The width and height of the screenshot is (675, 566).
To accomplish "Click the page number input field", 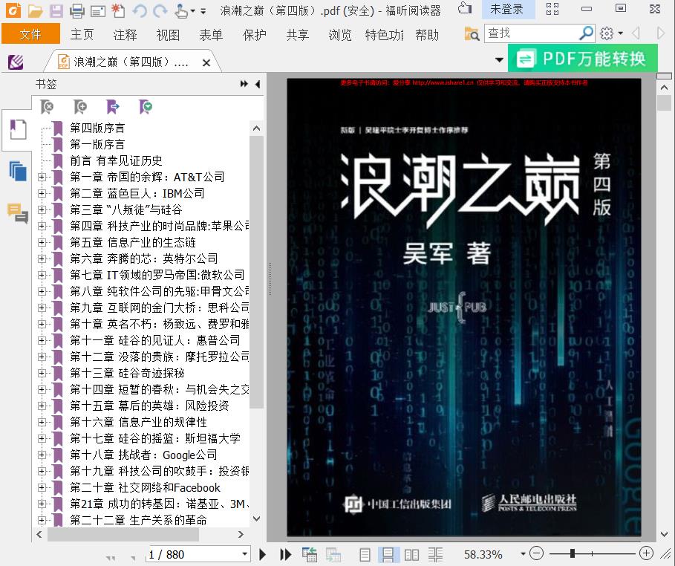I will tap(193, 554).
